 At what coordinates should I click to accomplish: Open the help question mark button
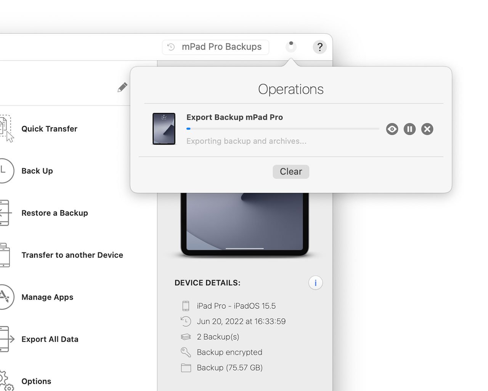pos(319,47)
